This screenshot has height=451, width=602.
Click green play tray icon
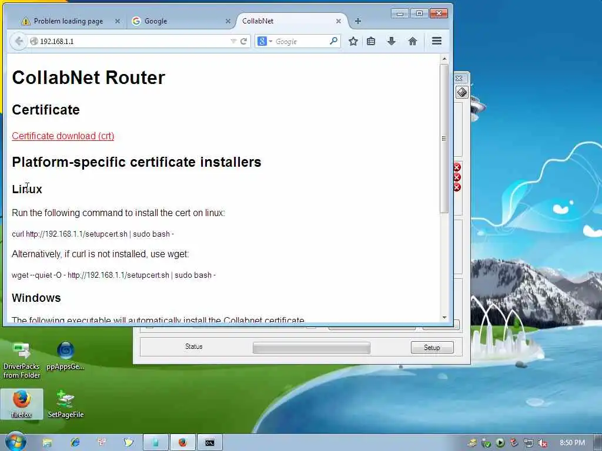click(500, 443)
